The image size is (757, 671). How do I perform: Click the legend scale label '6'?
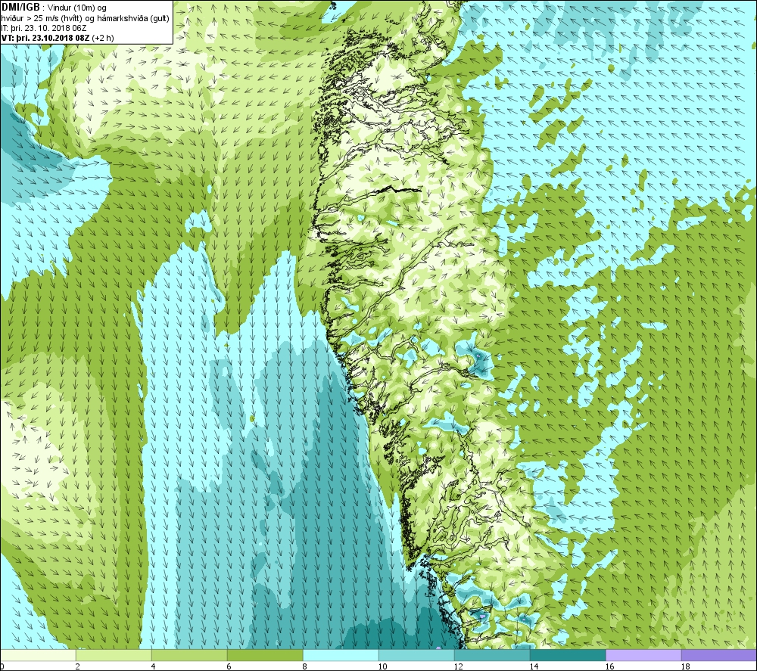click(229, 666)
